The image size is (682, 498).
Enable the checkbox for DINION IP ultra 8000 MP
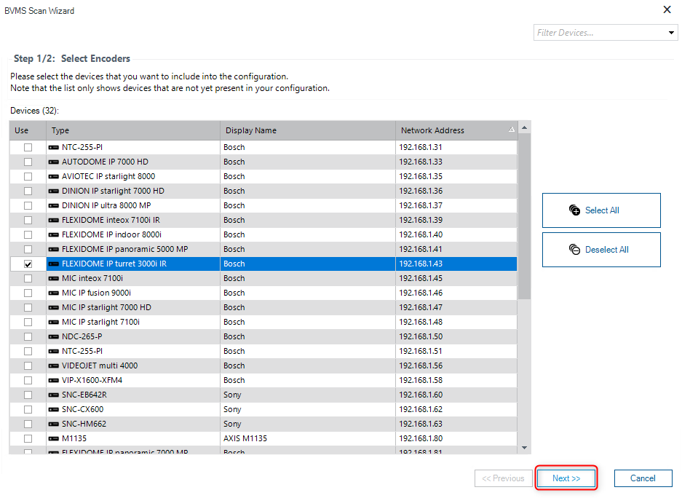(28, 205)
